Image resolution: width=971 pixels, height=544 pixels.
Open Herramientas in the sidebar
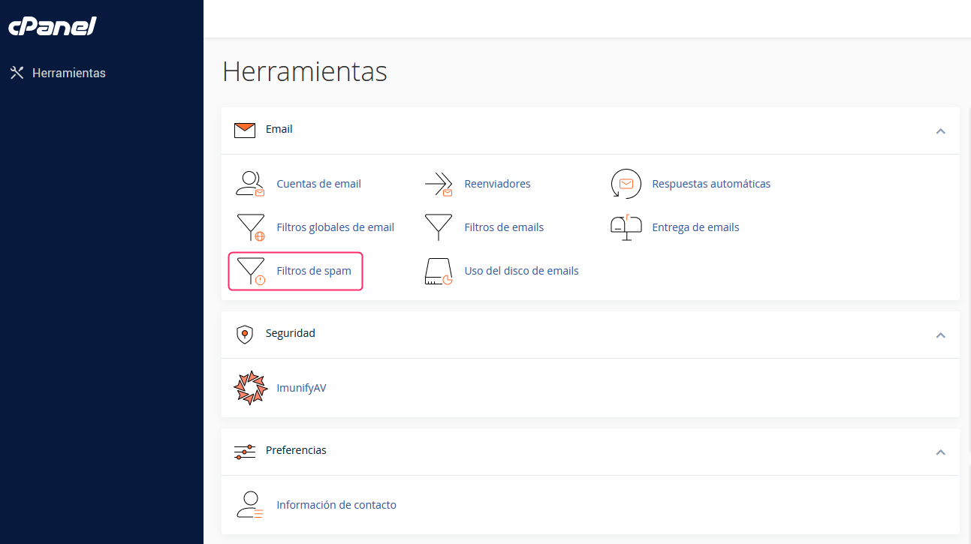click(x=68, y=74)
